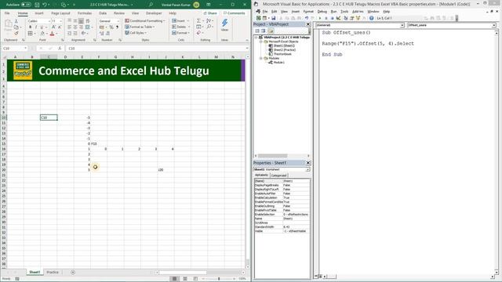The image size is (502, 282).
Task: Click the Format Painter brush icon
Action: tap(16, 33)
